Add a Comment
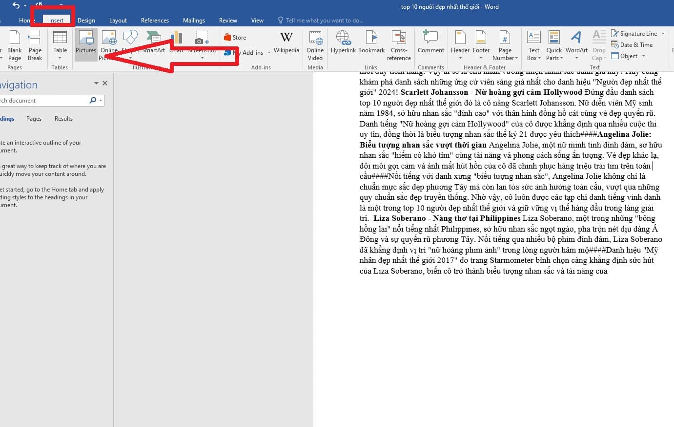This screenshot has height=427, width=674. coord(431,43)
